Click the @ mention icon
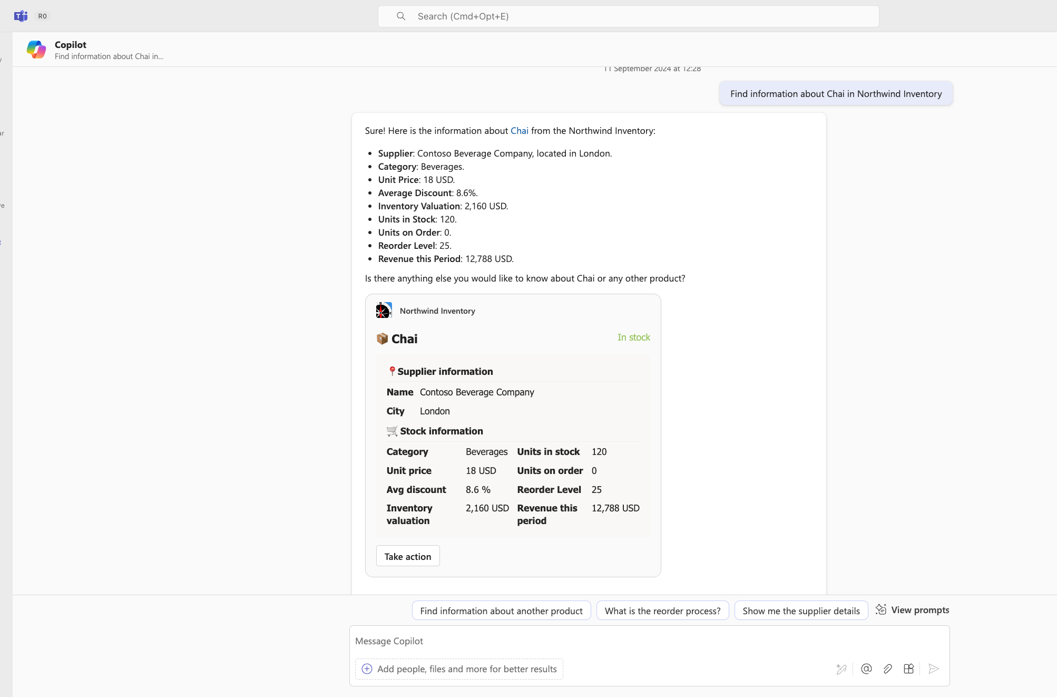The height and width of the screenshot is (697, 1057). (866, 669)
